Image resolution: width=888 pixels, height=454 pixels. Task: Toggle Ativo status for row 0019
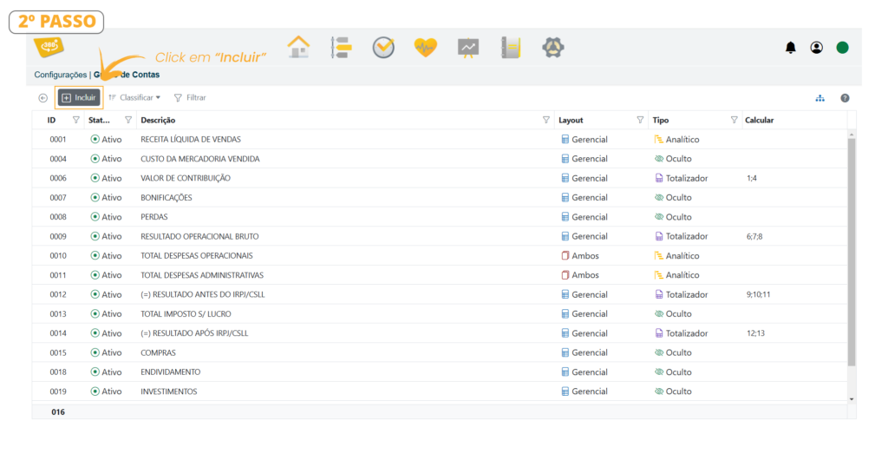(x=95, y=391)
